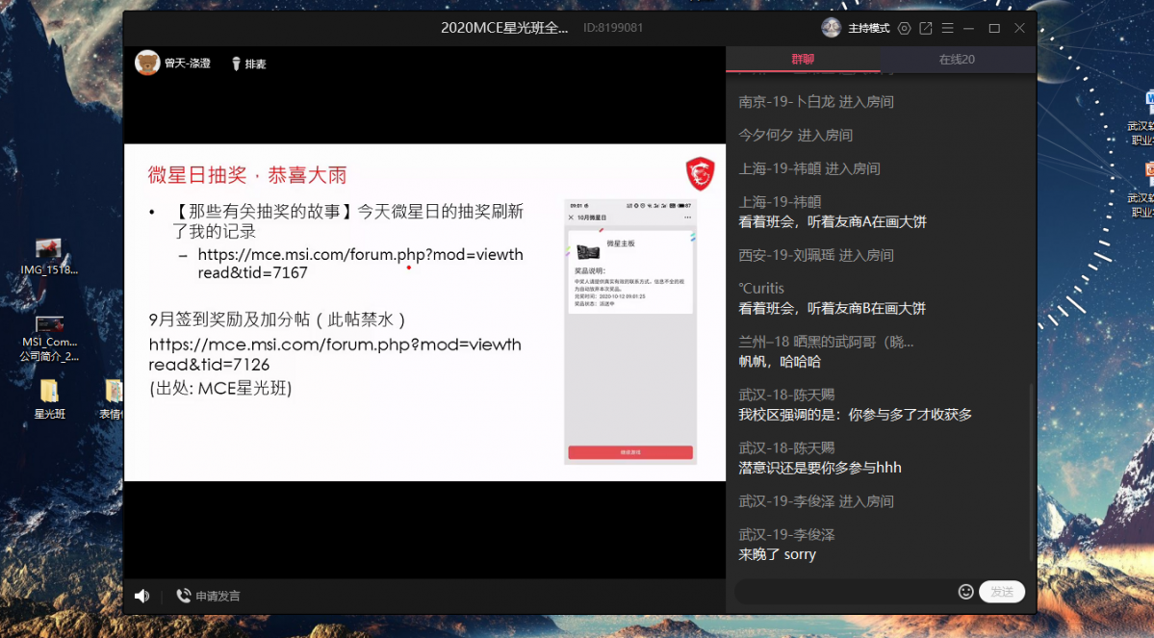Viewport: 1154px width, 638px height.
Task: Click room ID:8199081 text
Action: (x=613, y=28)
